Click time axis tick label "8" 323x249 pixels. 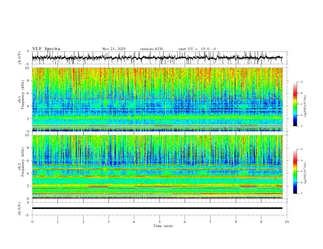[x=236, y=222]
